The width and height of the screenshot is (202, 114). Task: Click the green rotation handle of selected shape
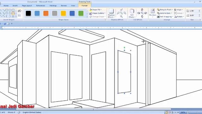[x=124, y=47]
